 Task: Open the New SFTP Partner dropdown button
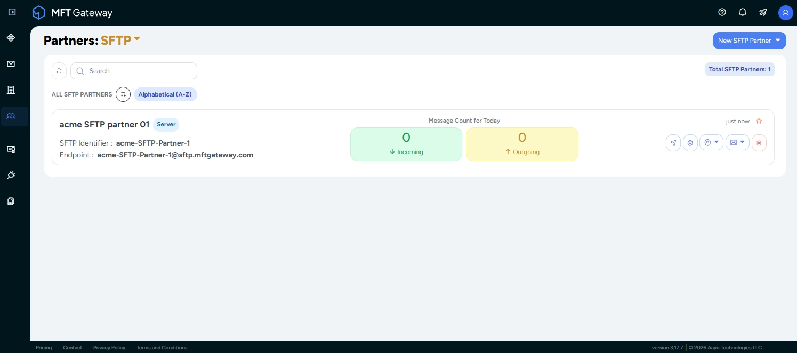[750, 41]
